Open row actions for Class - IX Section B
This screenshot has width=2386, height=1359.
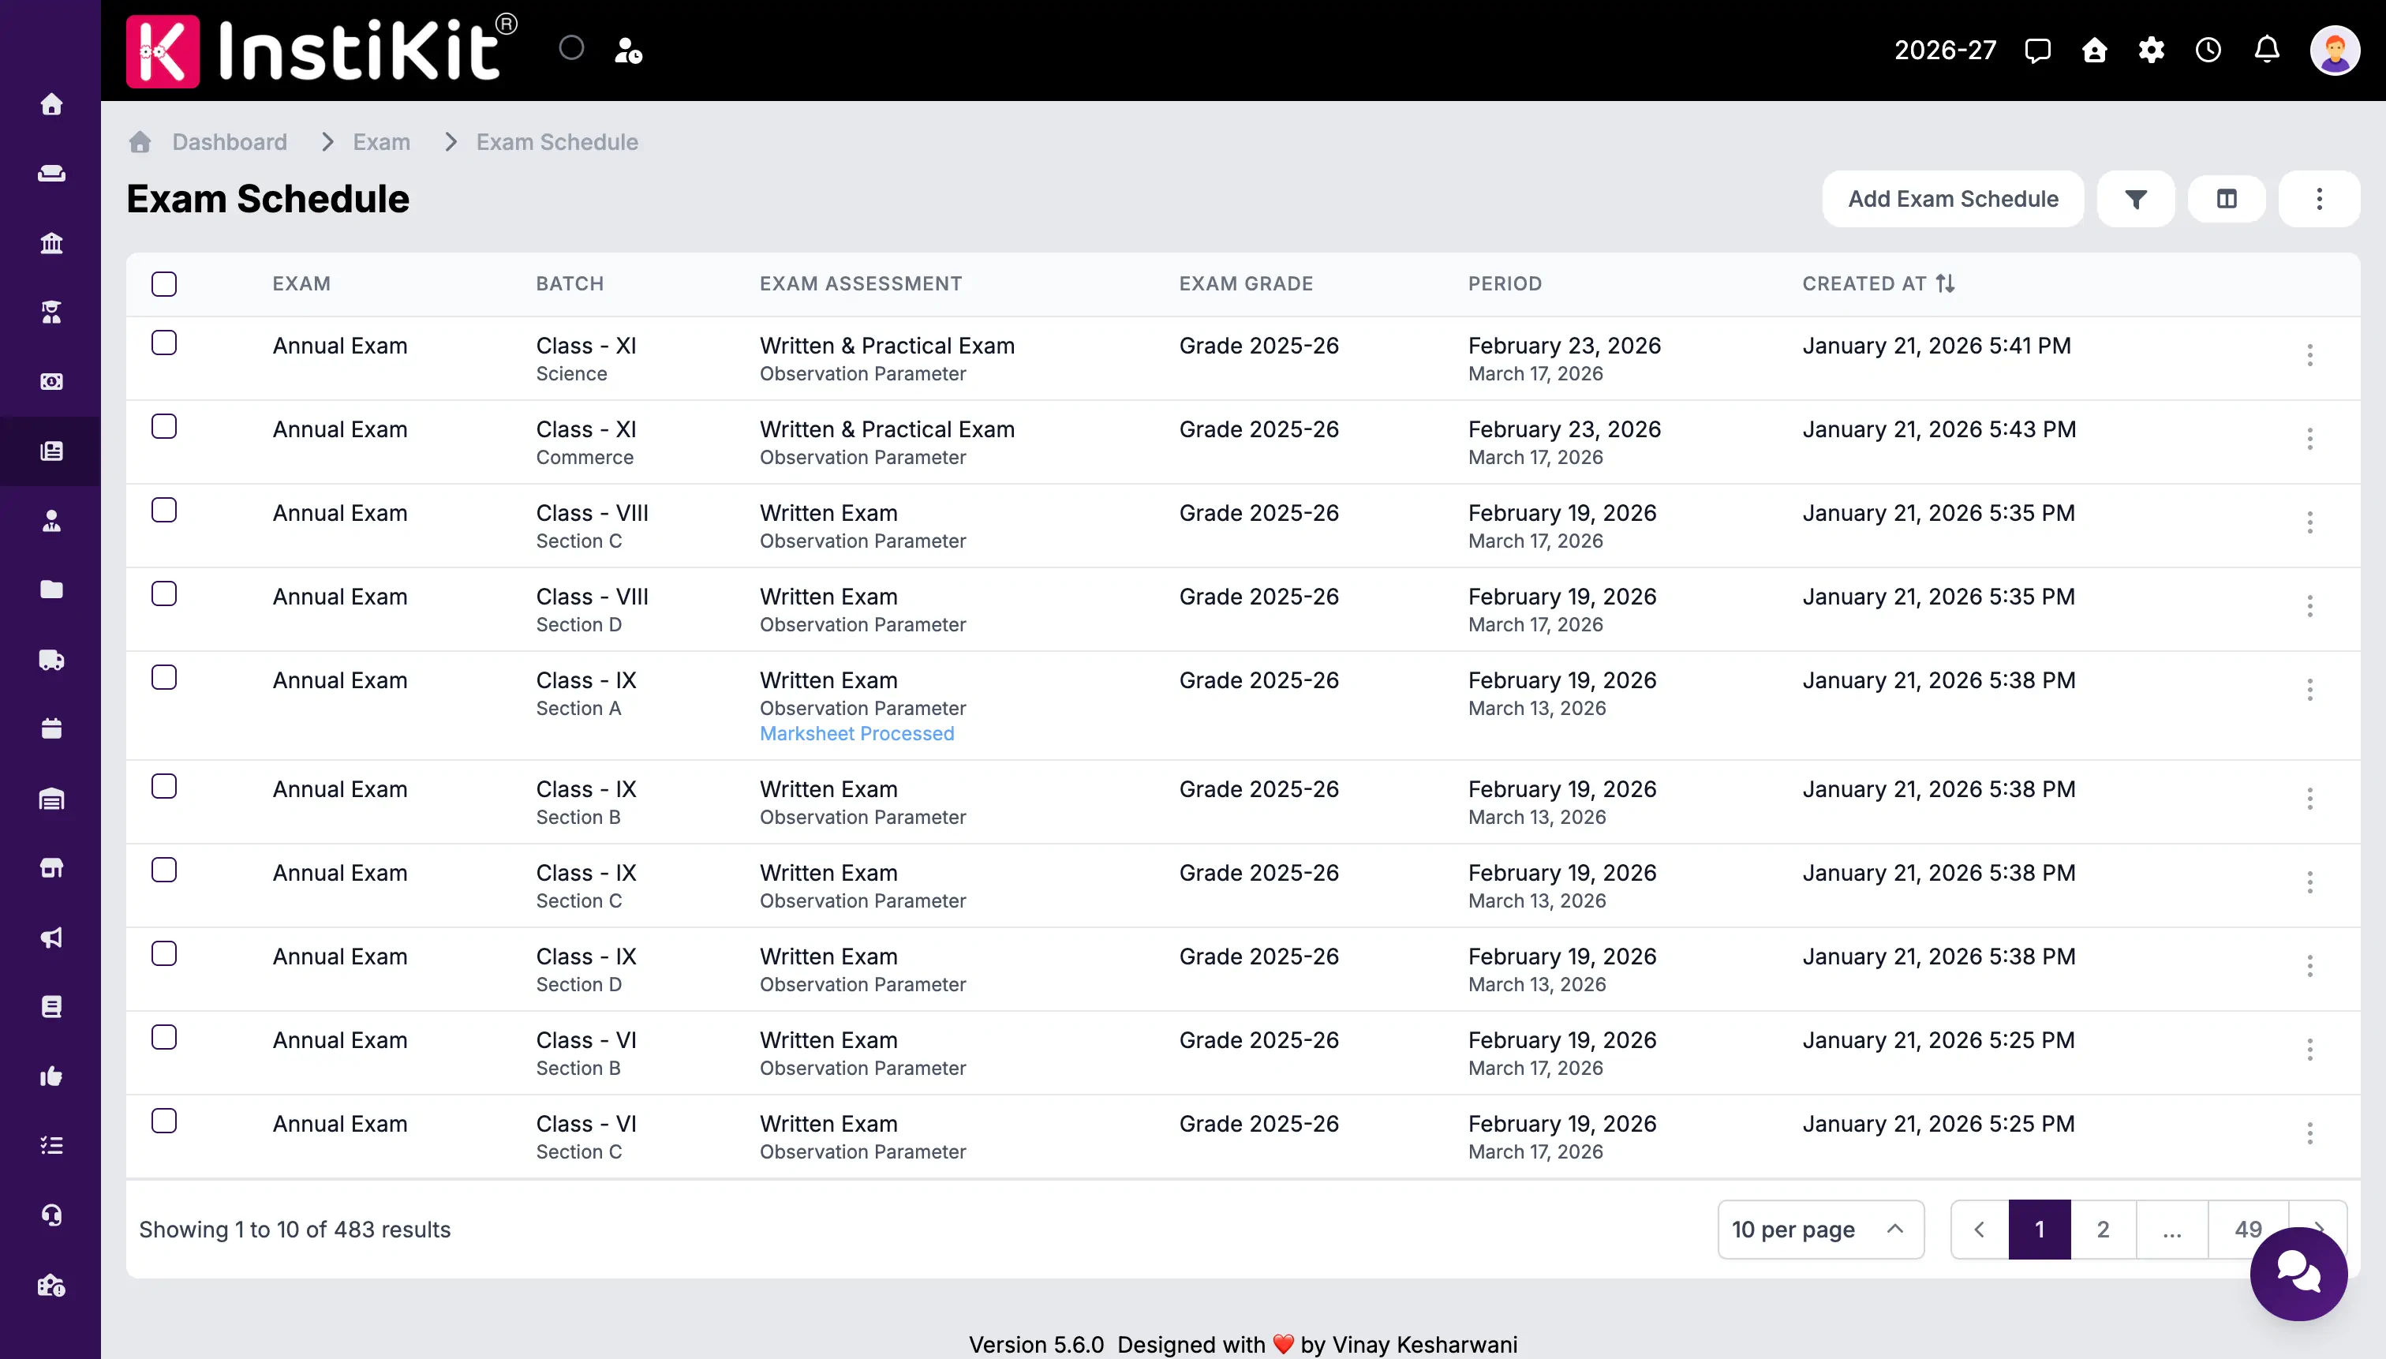(x=2309, y=798)
